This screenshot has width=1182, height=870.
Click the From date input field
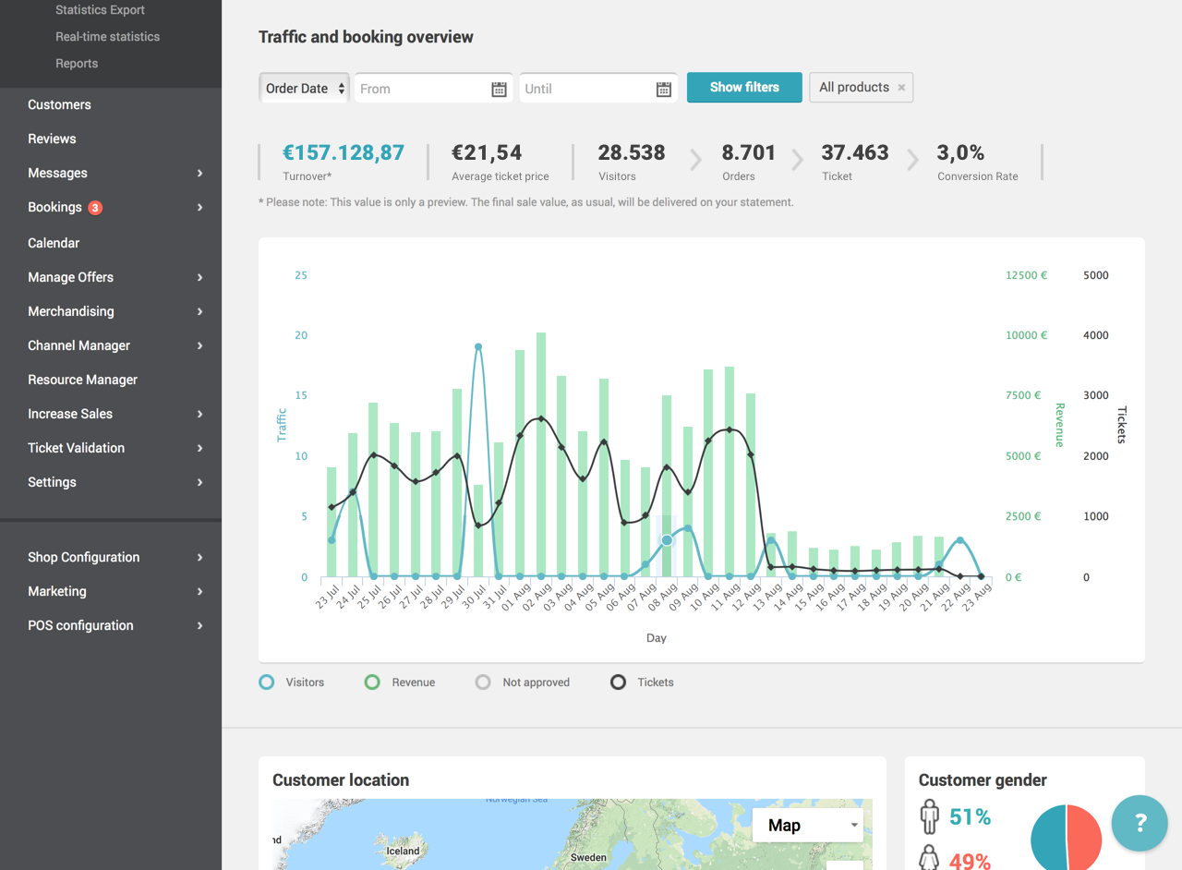(x=421, y=89)
